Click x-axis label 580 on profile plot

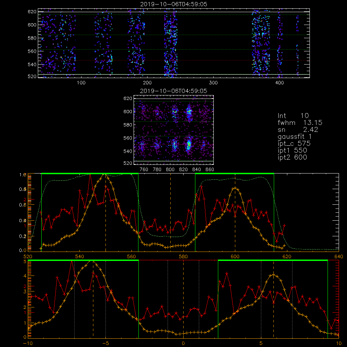[183, 257]
